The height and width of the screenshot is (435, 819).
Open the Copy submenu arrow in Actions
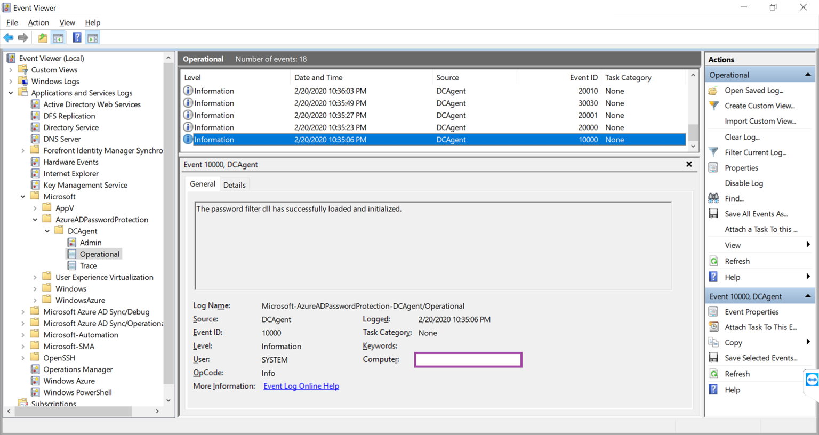808,342
